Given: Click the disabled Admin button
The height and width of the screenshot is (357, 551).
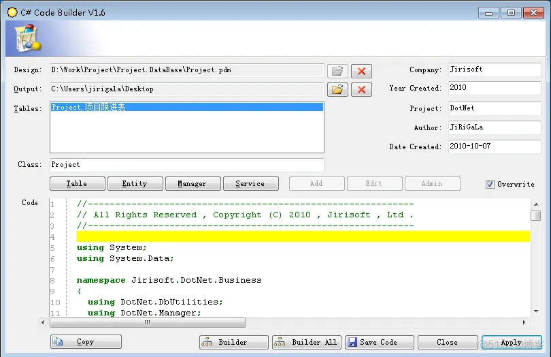Looking at the screenshot, I should tap(432, 183).
